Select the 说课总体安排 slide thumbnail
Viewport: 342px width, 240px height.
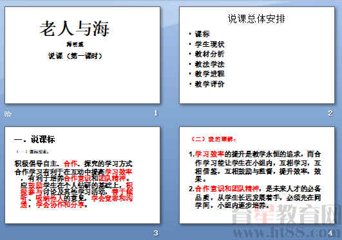257,55
